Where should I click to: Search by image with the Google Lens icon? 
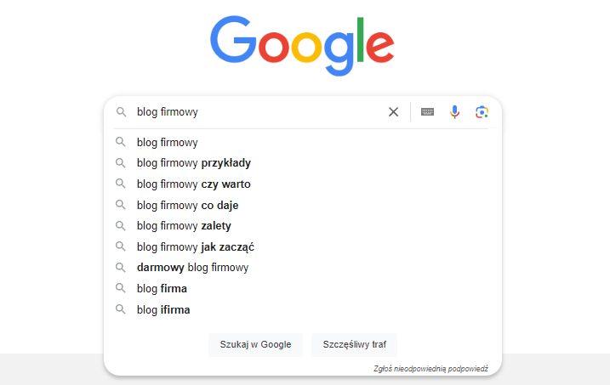[482, 112]
